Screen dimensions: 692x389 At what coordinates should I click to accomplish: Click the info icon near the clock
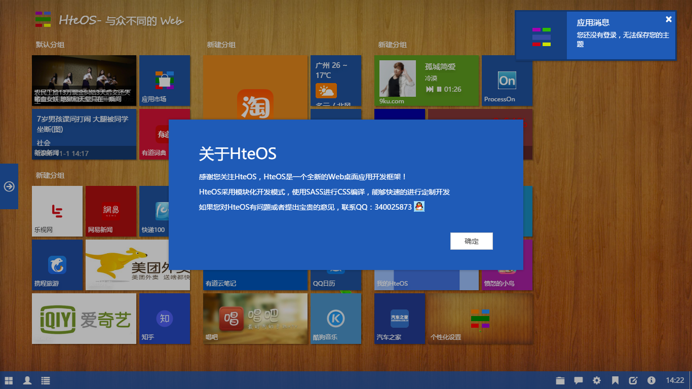tap(652, 380)
